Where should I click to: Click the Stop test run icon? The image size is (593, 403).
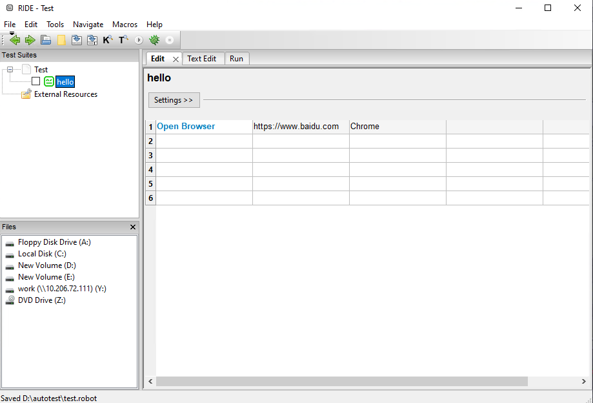point(170,40)
